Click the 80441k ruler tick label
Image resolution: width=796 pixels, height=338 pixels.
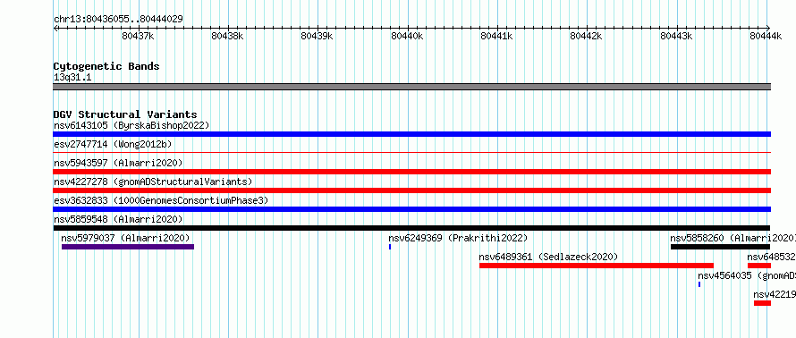pos(496,36)
